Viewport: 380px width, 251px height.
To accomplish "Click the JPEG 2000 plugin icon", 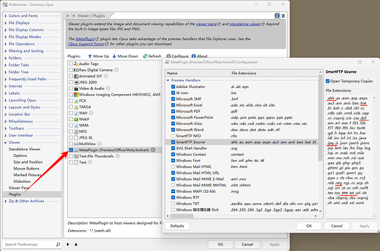I will (76, 82).
